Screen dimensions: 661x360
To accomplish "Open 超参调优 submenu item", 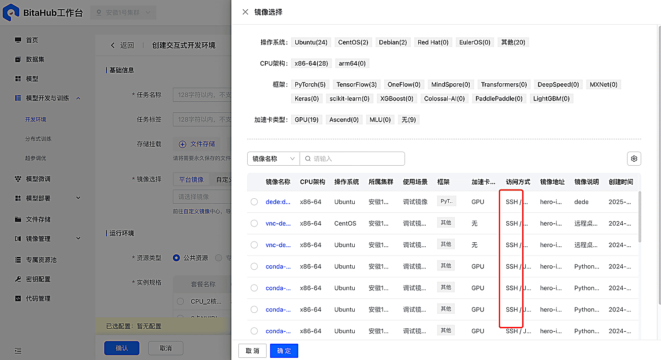I will pyautogui.click(x=36, y=158).
